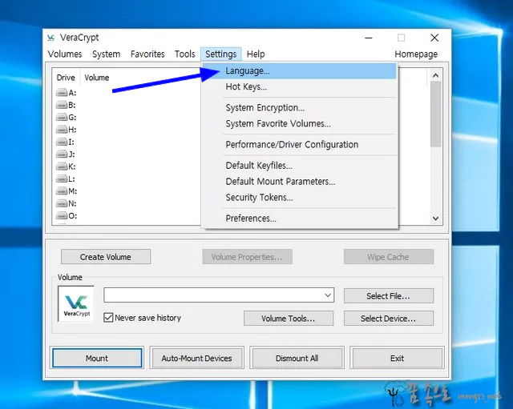Choose Language... from Settings menu
The height and width of the screenshot is (409, 513).
point(299,71)
